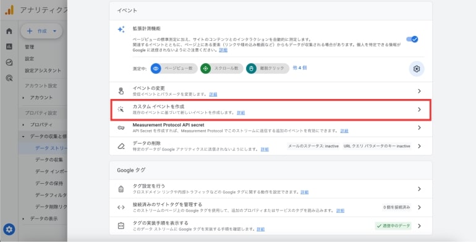Click 詳細 link under タグ設定を行う
Screen dimensions: 476x242
click(x=305, y=192)
